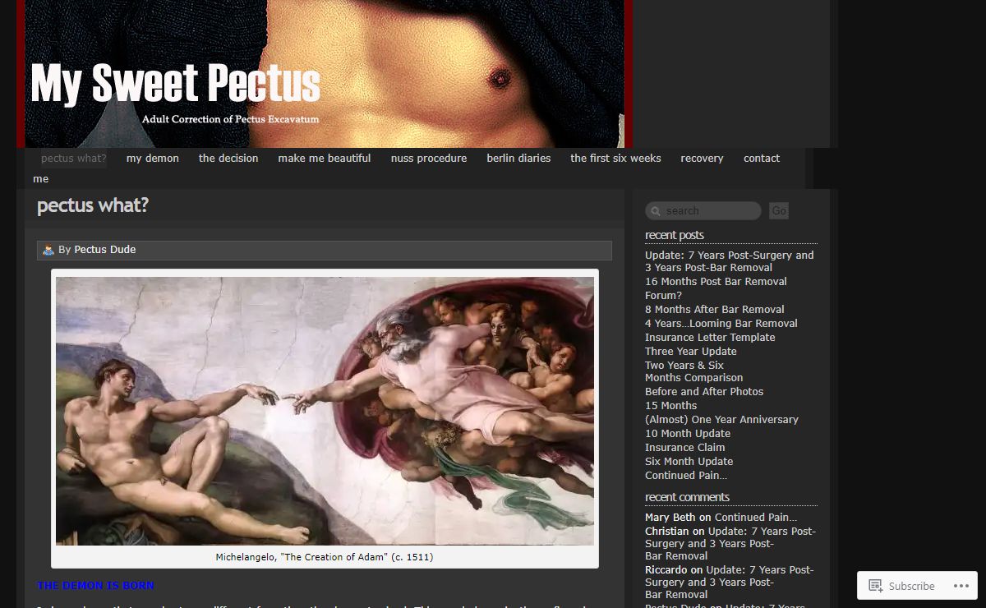Screen dimensions: 986x608
Task: Open '10 Month Update' post
Action: coord(688,434)
